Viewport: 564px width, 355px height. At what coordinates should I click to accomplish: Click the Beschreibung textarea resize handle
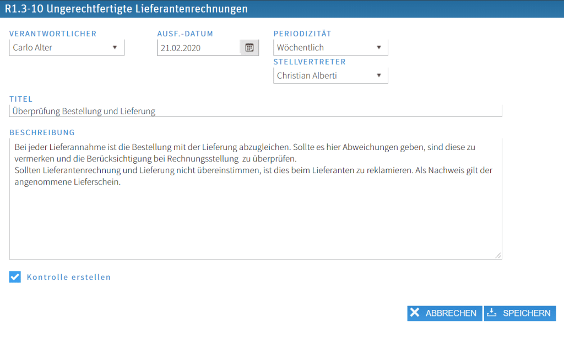point(498,255)
